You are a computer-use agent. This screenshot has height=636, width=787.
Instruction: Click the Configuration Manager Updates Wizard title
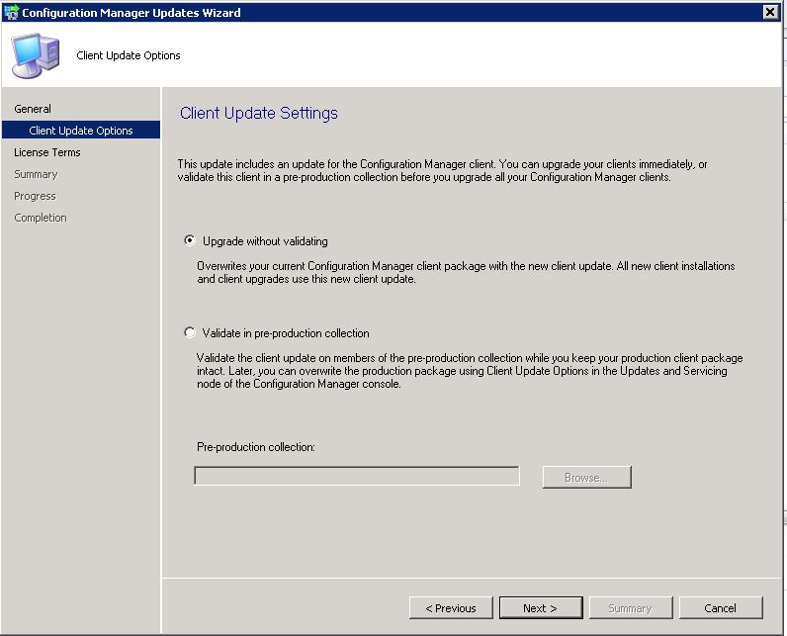click(x=131, y=13)
